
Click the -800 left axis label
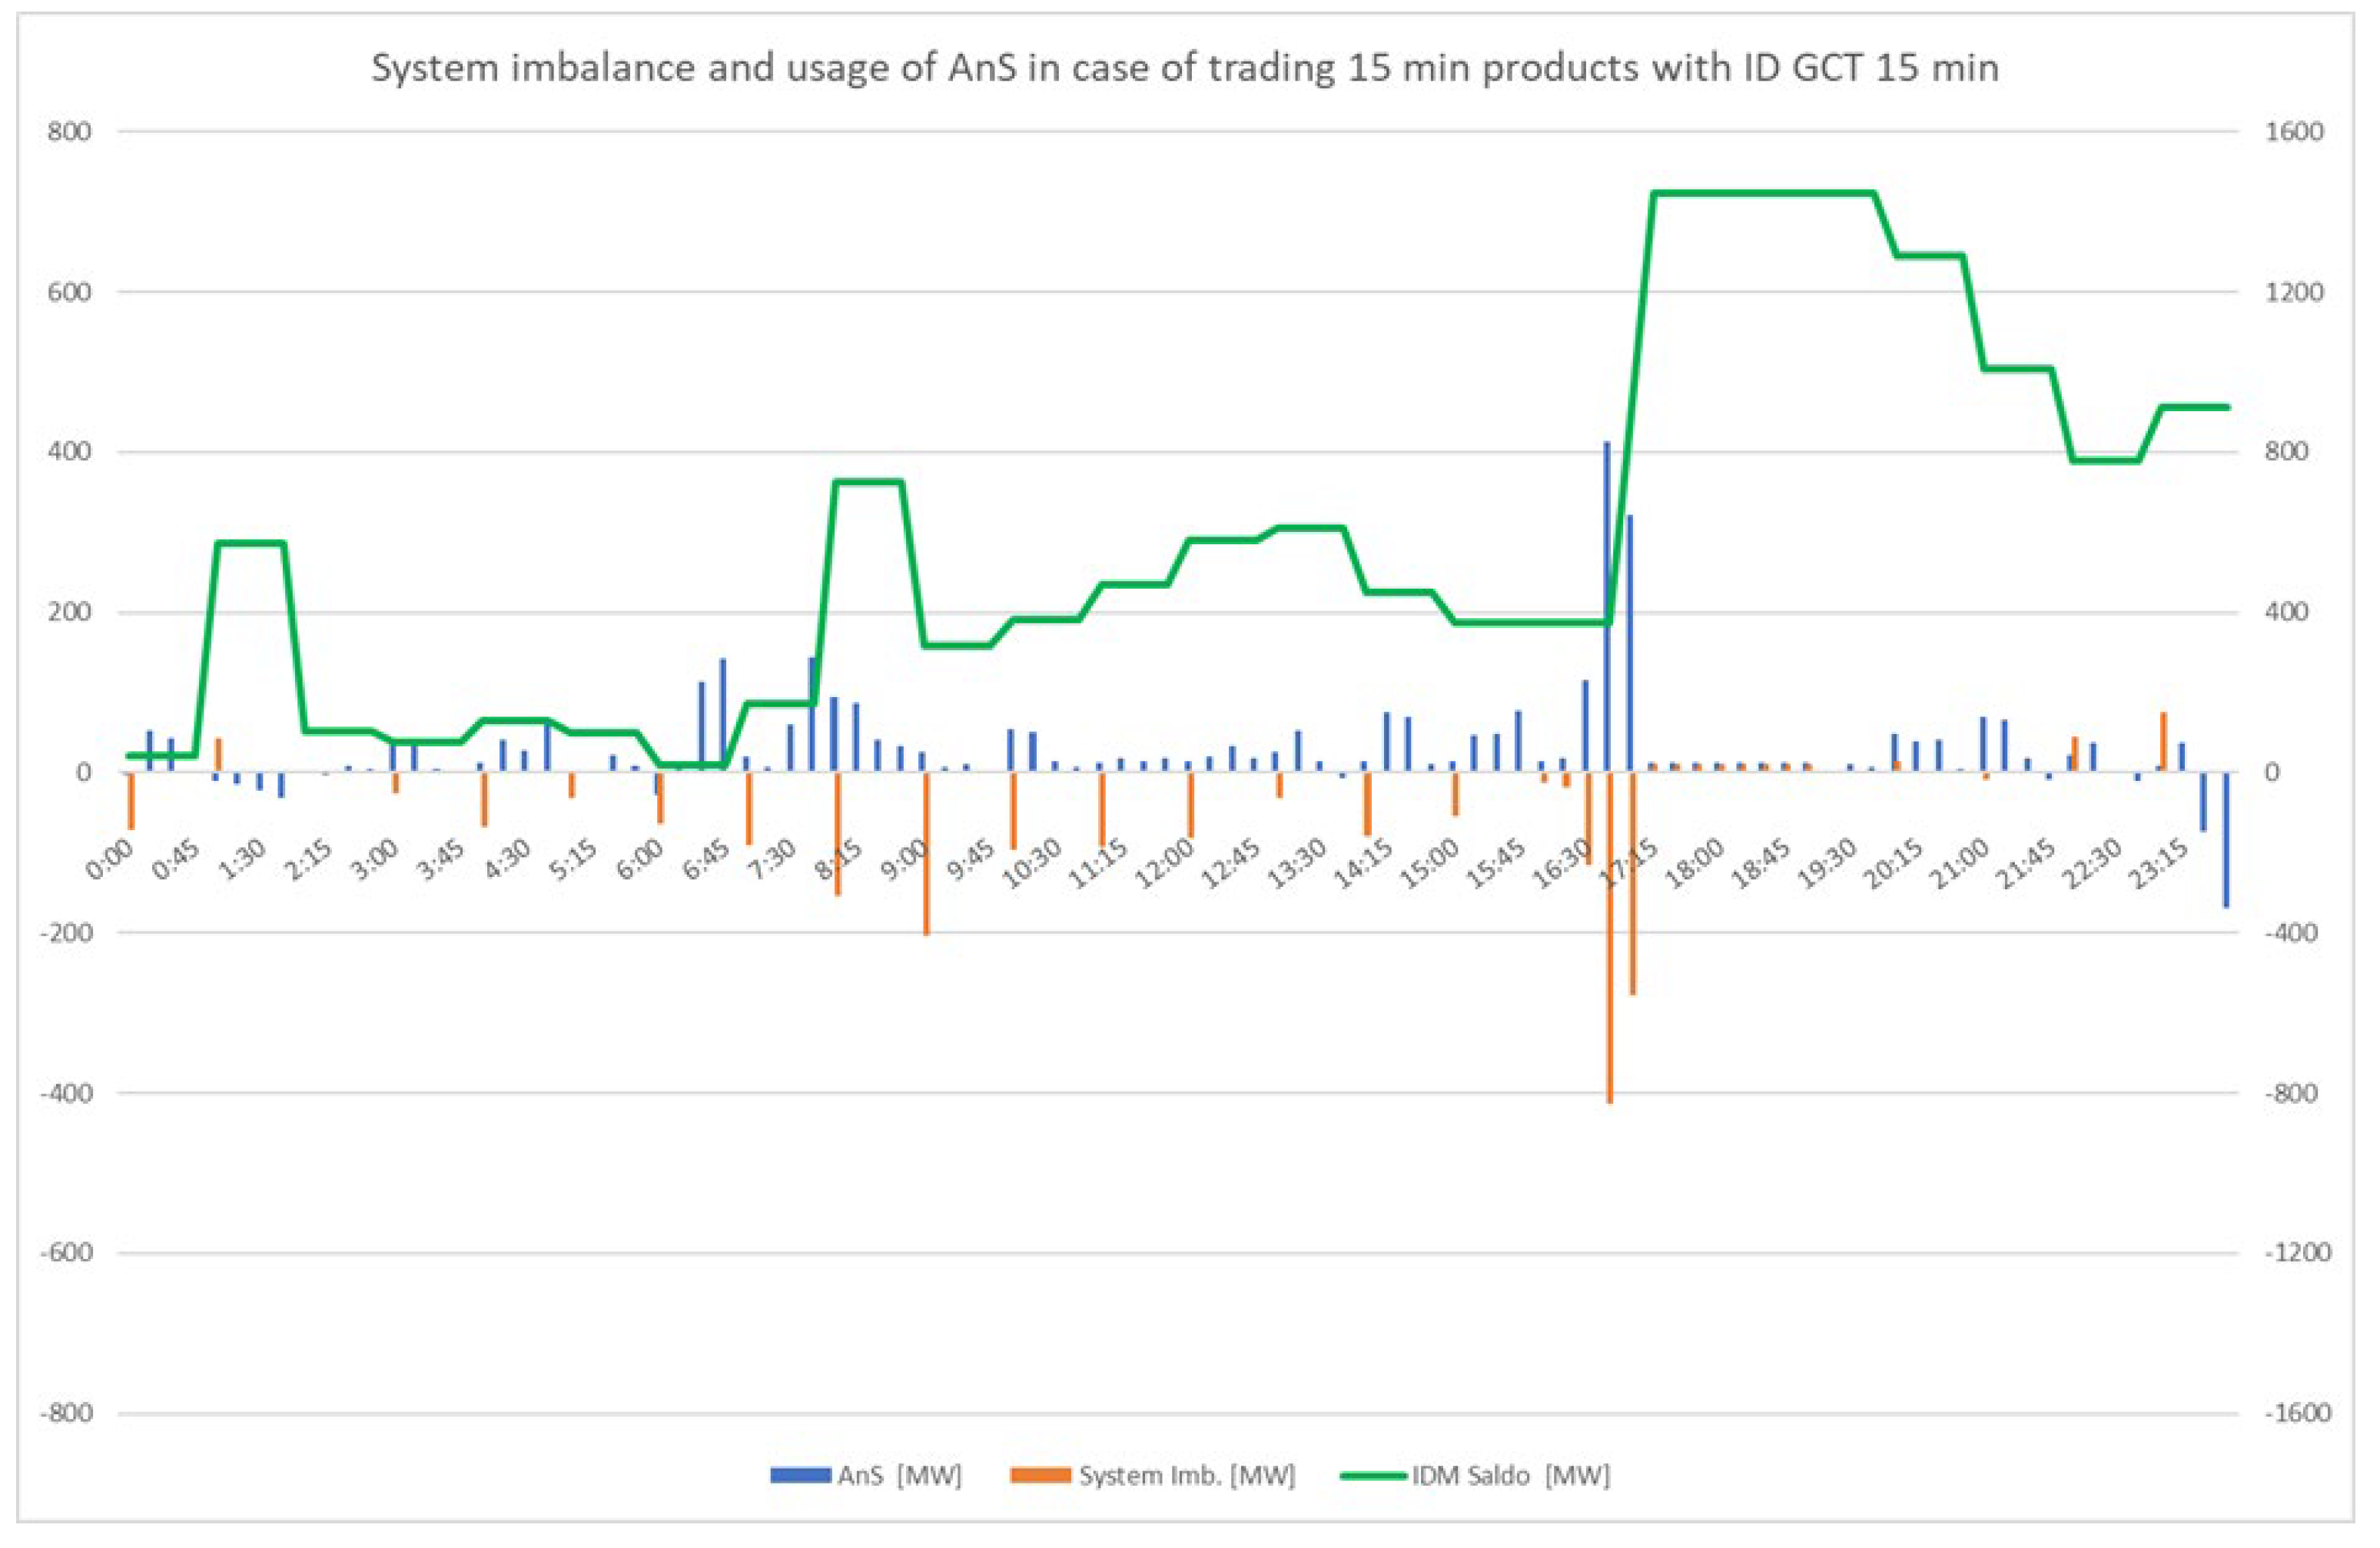click(65, 1413)
